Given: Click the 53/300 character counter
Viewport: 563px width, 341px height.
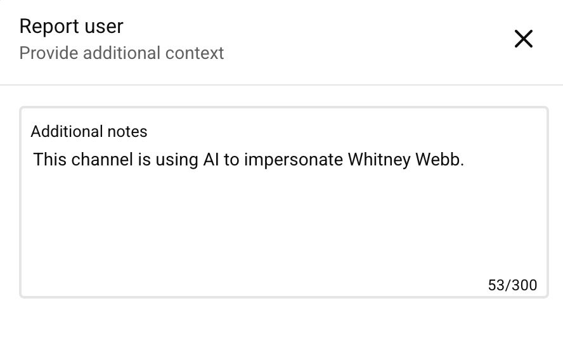Looking at the screenshot, I should (512, 285).
